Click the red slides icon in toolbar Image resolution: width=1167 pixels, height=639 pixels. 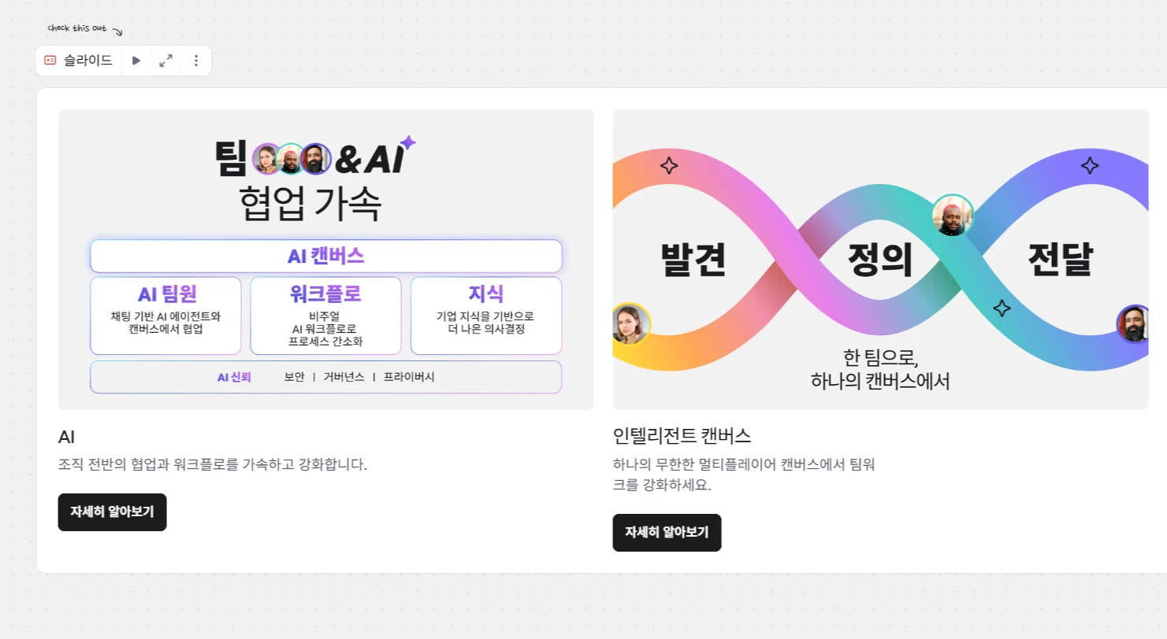tap(50, 61)
